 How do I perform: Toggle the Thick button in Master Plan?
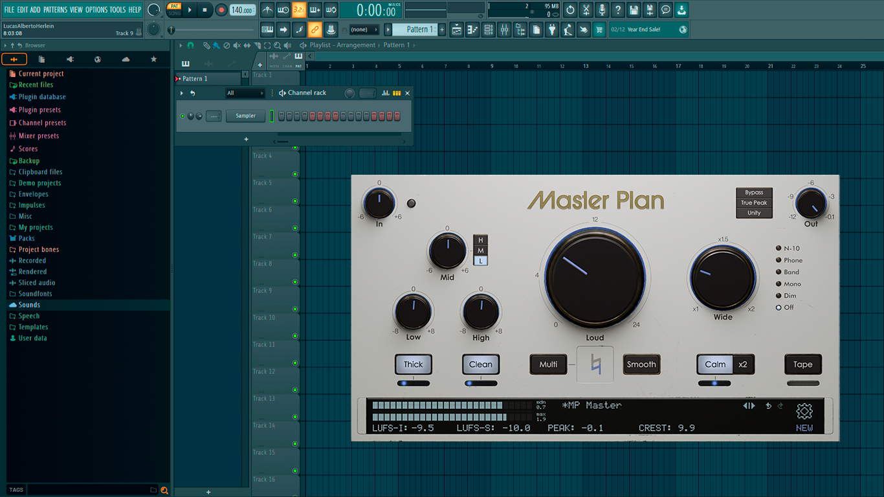[414, 364]
